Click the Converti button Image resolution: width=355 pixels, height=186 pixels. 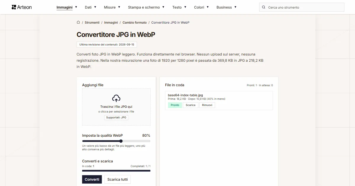(x=92, y=179)
